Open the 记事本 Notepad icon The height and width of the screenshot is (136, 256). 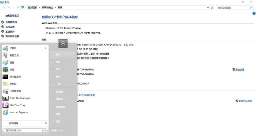[5, 48]
